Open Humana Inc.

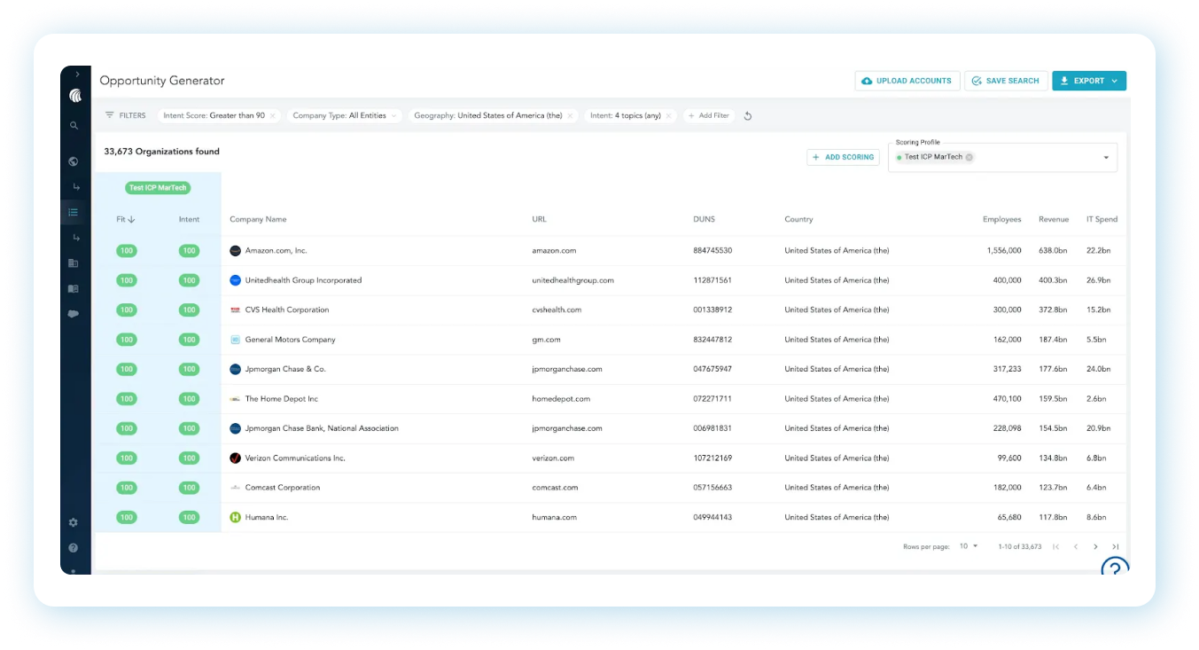pyautogui.click(x=267, y=517)
